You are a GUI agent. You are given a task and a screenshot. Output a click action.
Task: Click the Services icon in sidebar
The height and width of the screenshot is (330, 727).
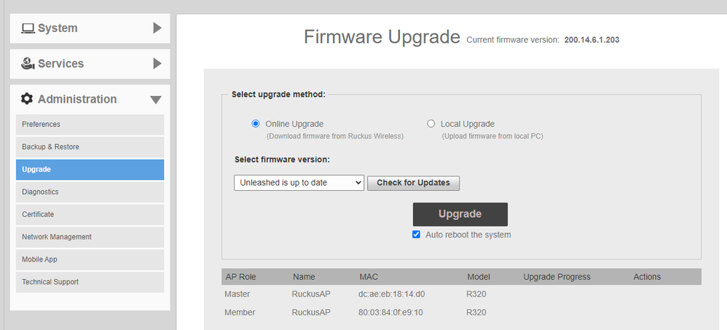[x=28, y=63]
